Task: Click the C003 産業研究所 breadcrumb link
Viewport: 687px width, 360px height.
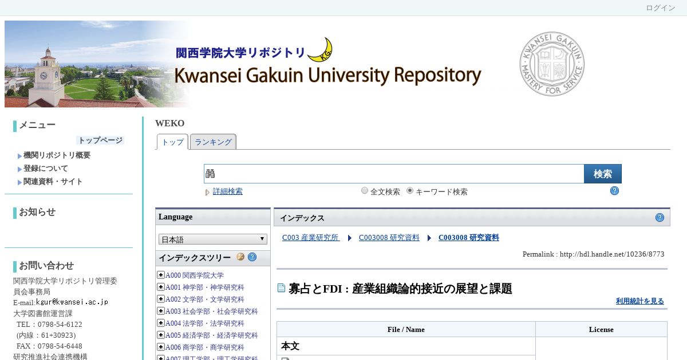Action: 311,238
